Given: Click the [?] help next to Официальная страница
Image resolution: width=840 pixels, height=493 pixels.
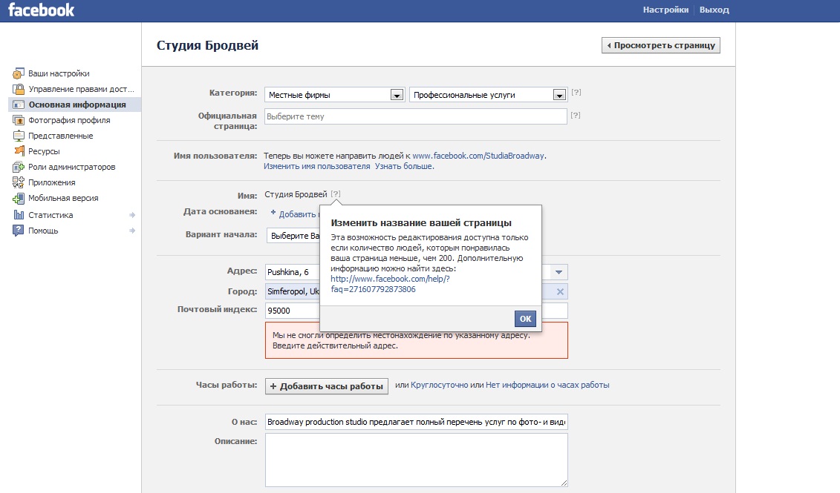Looking at the screenshot, I should 576,115.
